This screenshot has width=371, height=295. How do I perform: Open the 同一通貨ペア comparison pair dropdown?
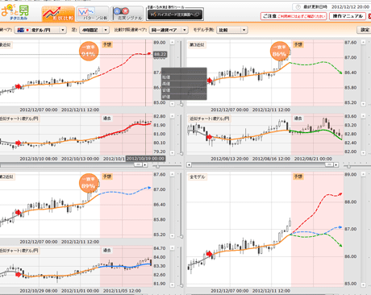169,30
